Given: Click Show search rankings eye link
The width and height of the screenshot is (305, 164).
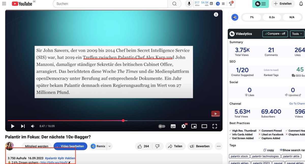Looking at the screenshot, I should click(292, 150).
